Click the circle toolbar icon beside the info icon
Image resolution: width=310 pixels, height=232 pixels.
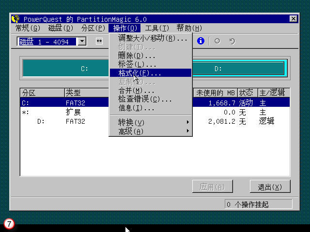[x=217, y=41]
